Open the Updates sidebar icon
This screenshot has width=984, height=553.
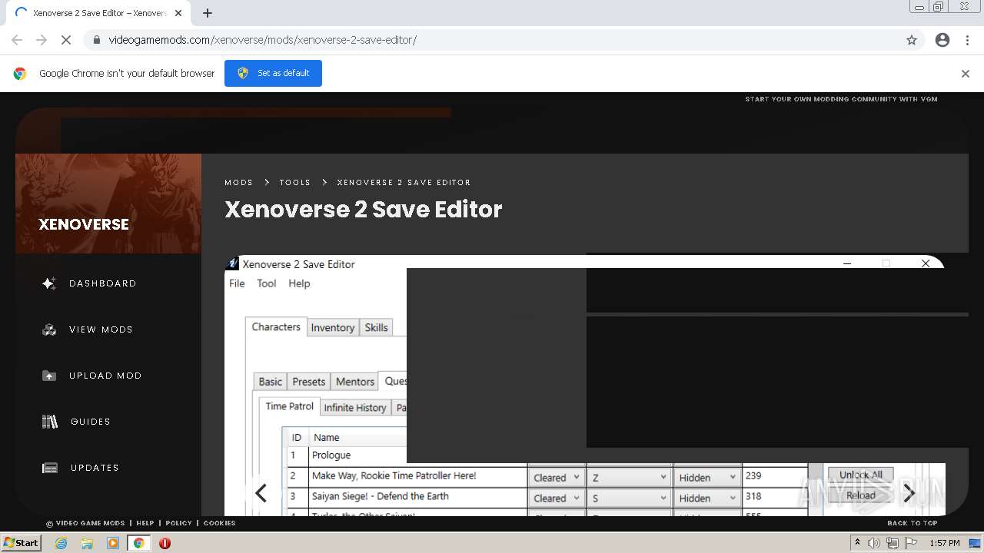tap(50, 468)
